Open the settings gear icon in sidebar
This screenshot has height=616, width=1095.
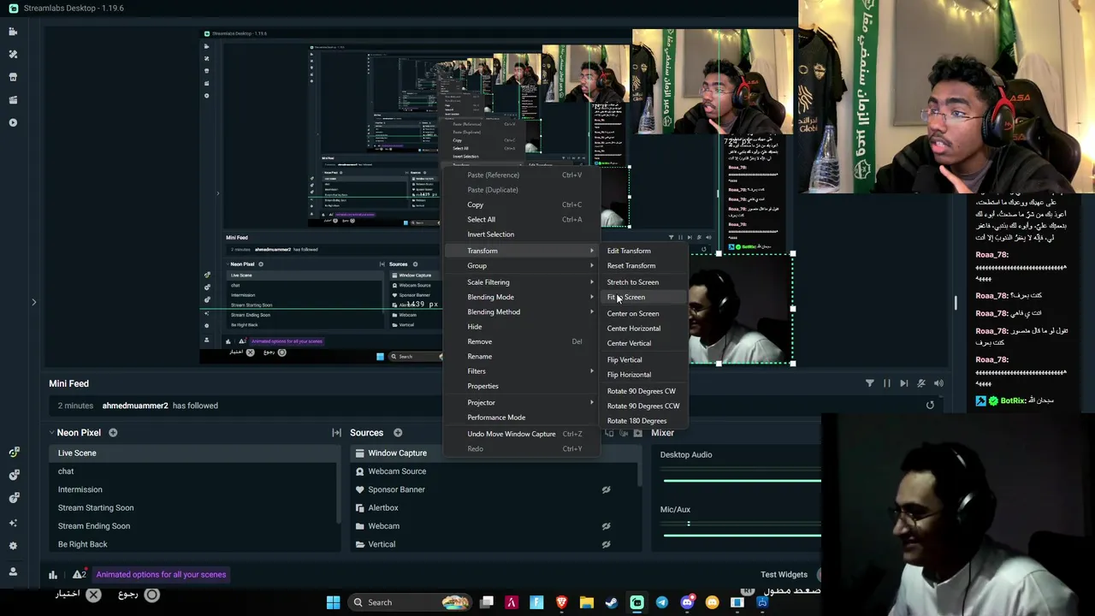[13, 545]
